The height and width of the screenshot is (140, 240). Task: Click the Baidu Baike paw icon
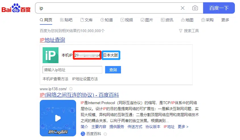(x=83, y=134)
